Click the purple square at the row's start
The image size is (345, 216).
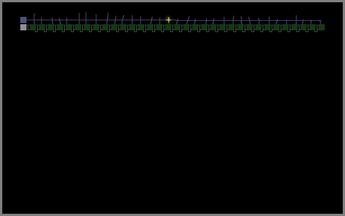click(23, 20)
